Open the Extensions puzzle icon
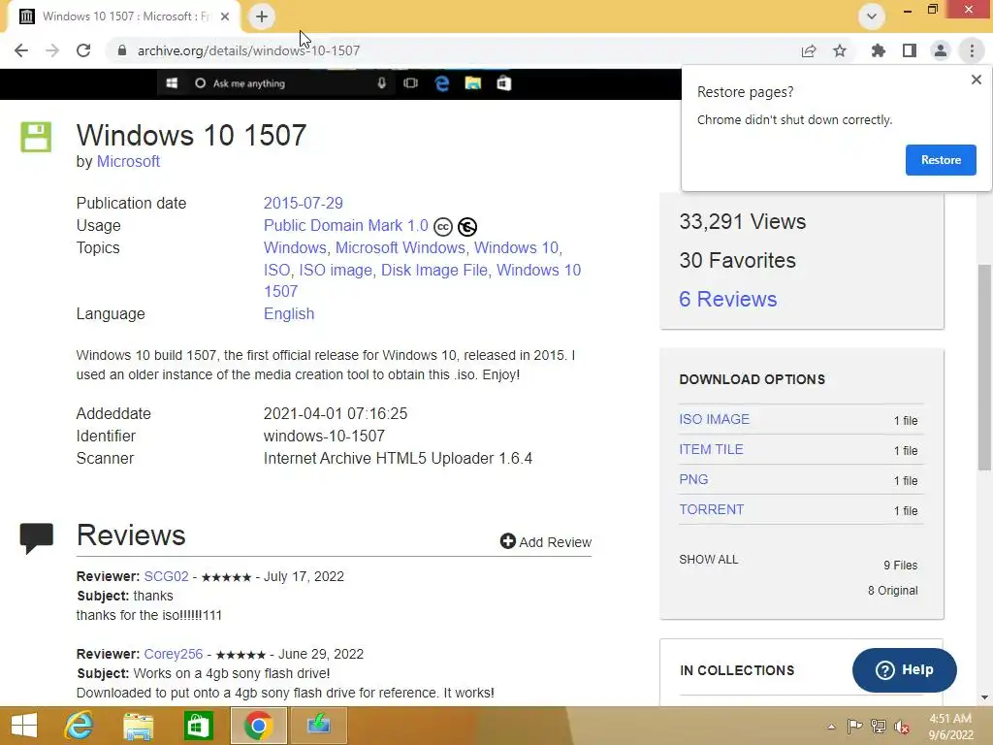The width and height of the screenshot is (993, 745). pos(879,50)
